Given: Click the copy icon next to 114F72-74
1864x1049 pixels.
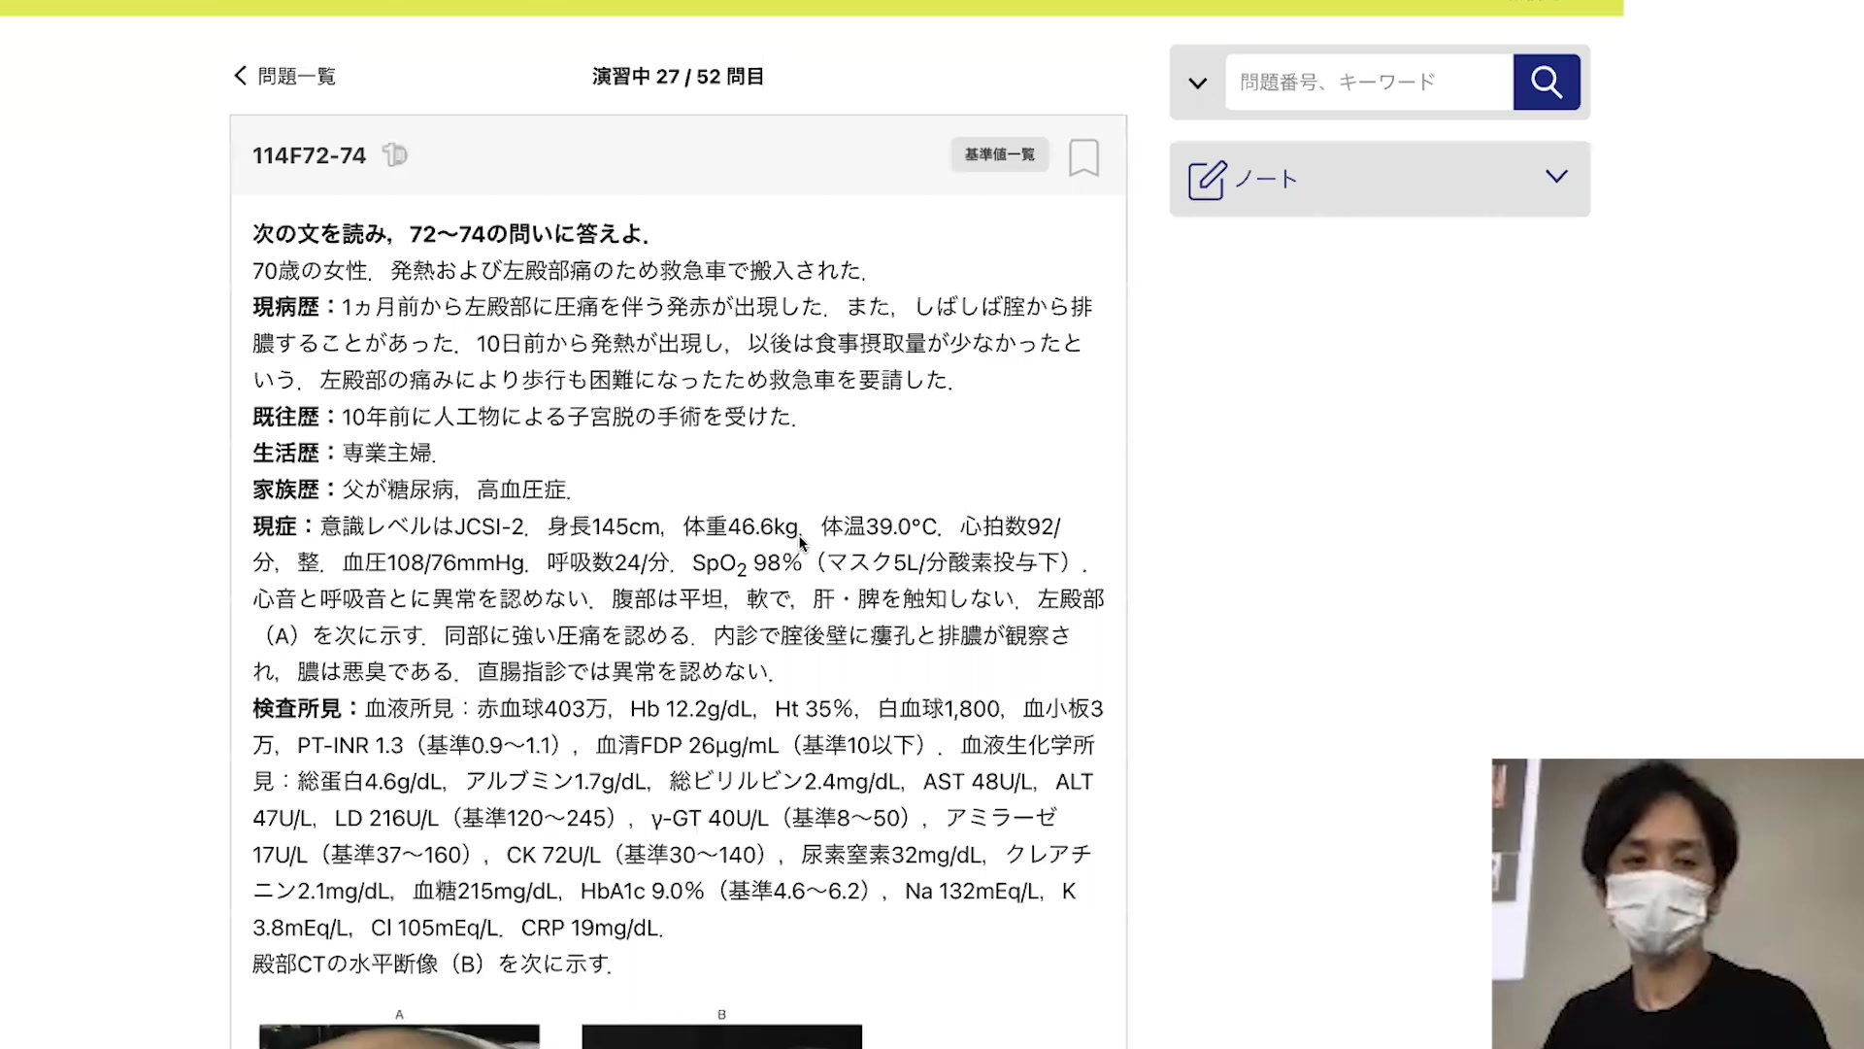Looking at the screenshot, I should tap(394, 154).
